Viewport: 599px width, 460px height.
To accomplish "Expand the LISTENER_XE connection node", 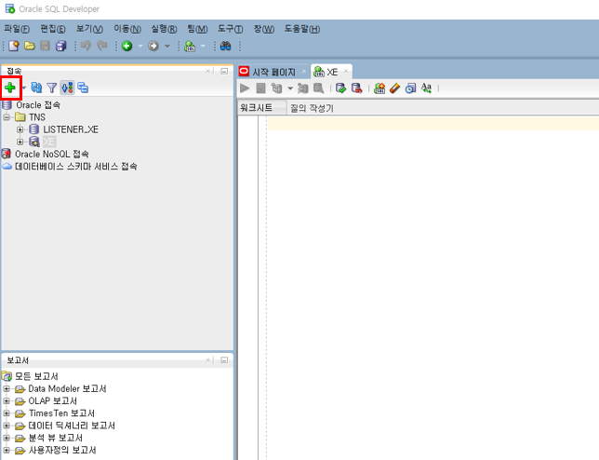I will coord(20,129).
